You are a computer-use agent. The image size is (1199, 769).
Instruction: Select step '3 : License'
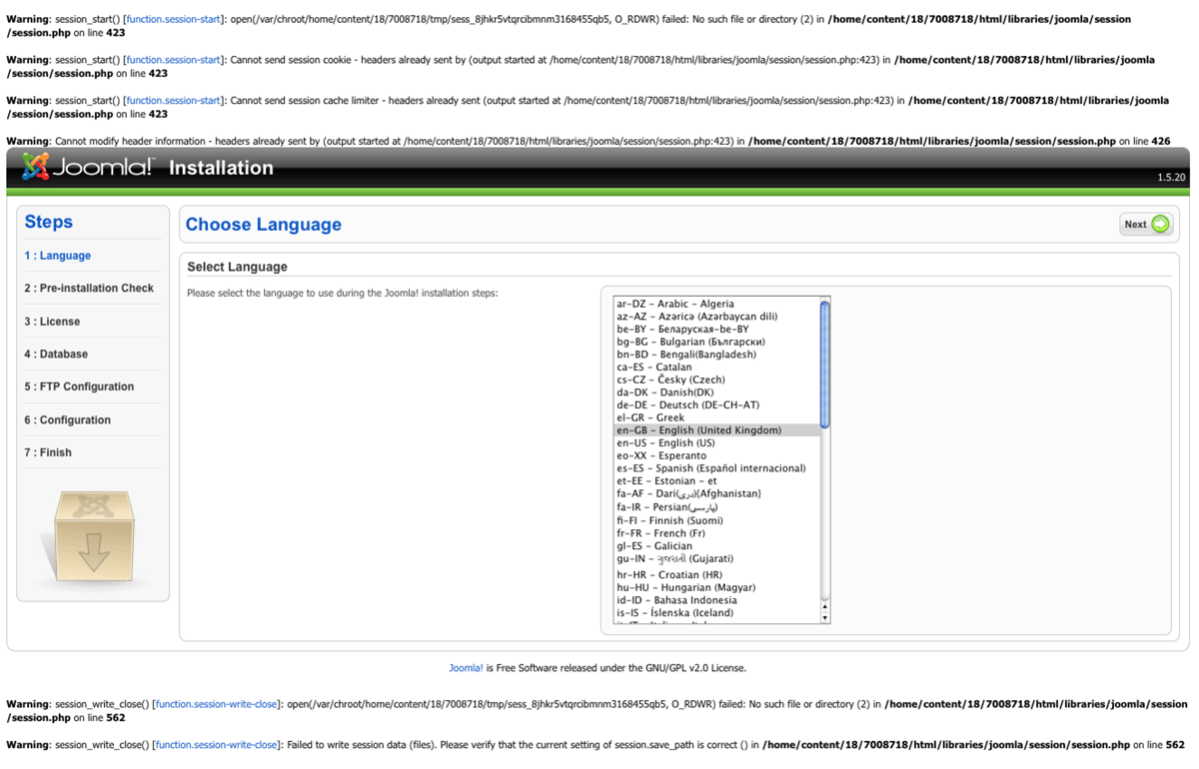point(52,322)
